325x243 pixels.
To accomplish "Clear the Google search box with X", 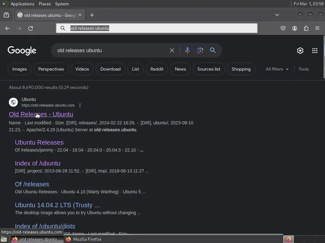I will 172,50.
